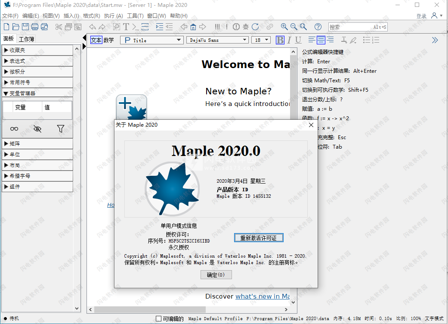Print the worksheet using the printer icon
This screenshot has width=448, height=324.
click(35, 27)
